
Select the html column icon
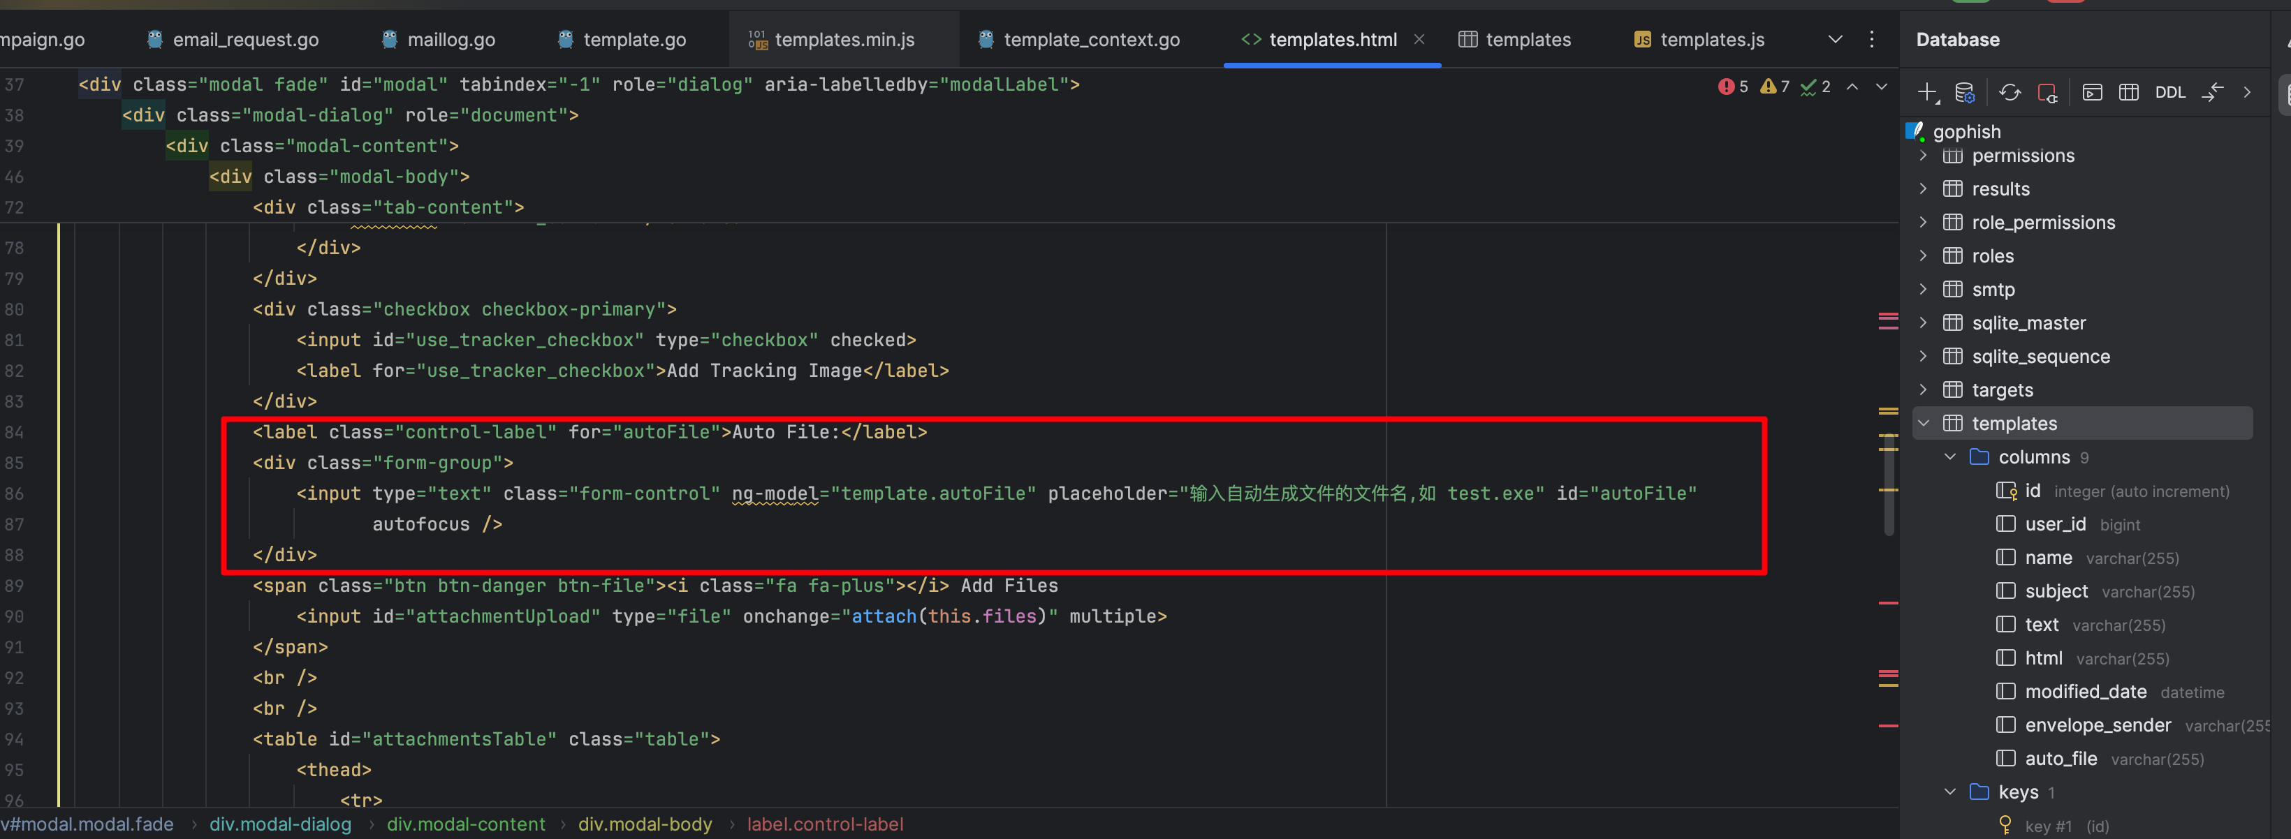point(2005,658)
